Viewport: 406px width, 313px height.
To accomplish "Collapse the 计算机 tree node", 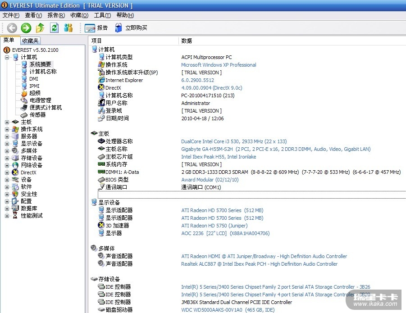I will coord(7,57).
